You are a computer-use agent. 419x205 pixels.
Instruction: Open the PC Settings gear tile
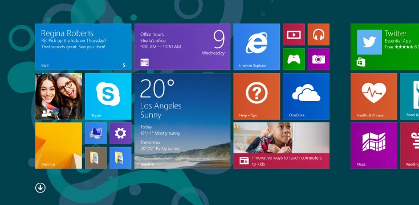[120, 133]
